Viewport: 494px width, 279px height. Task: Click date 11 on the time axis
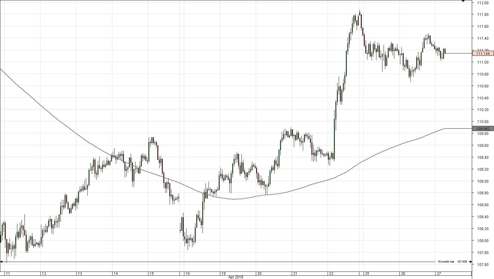tap(7, 274)
